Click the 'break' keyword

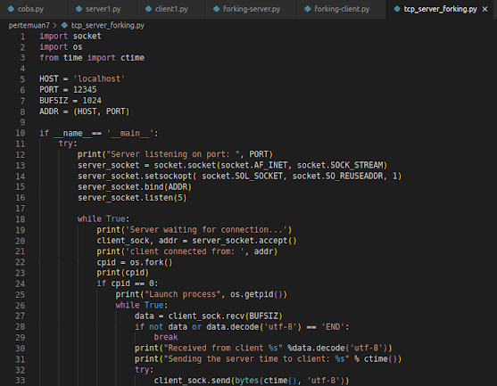[166, 337]
